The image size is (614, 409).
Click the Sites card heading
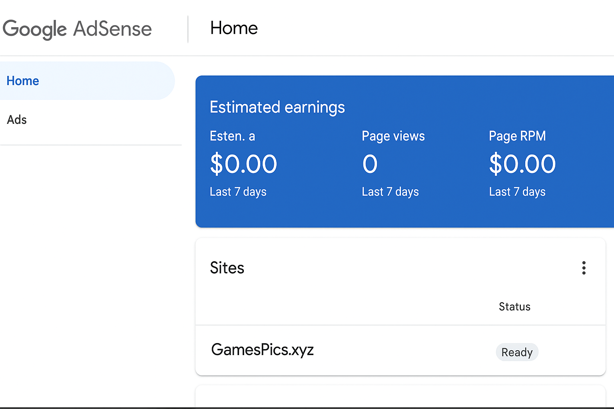[x=227, y=268]
